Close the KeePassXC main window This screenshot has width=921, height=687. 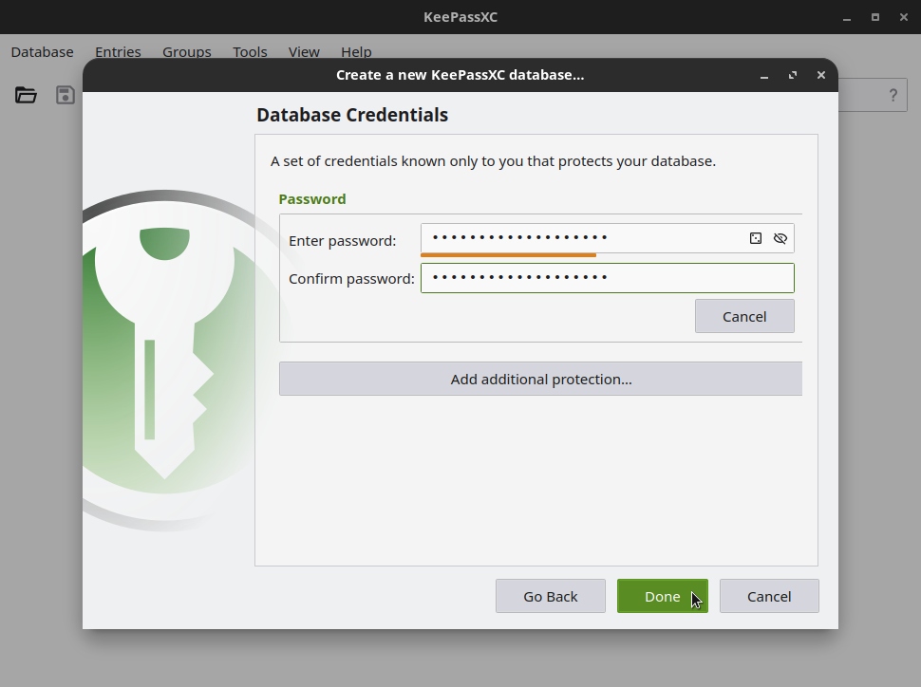(x=904, y=17)
